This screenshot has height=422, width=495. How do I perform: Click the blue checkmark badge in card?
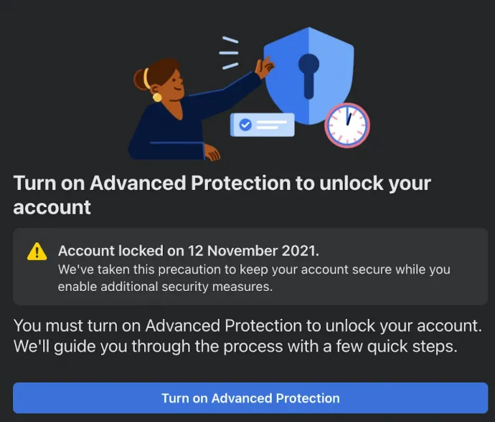(x=245, y=125)
